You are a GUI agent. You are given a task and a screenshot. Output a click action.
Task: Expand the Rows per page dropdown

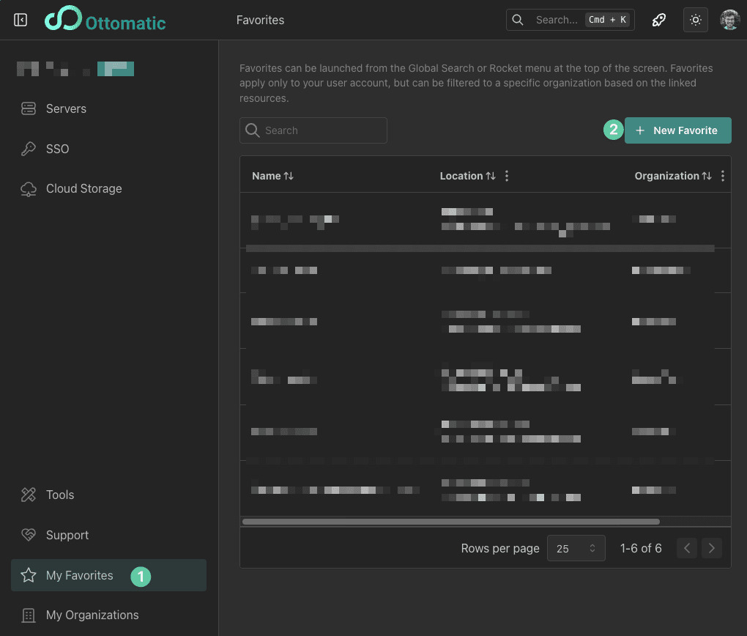click(576, 548)
